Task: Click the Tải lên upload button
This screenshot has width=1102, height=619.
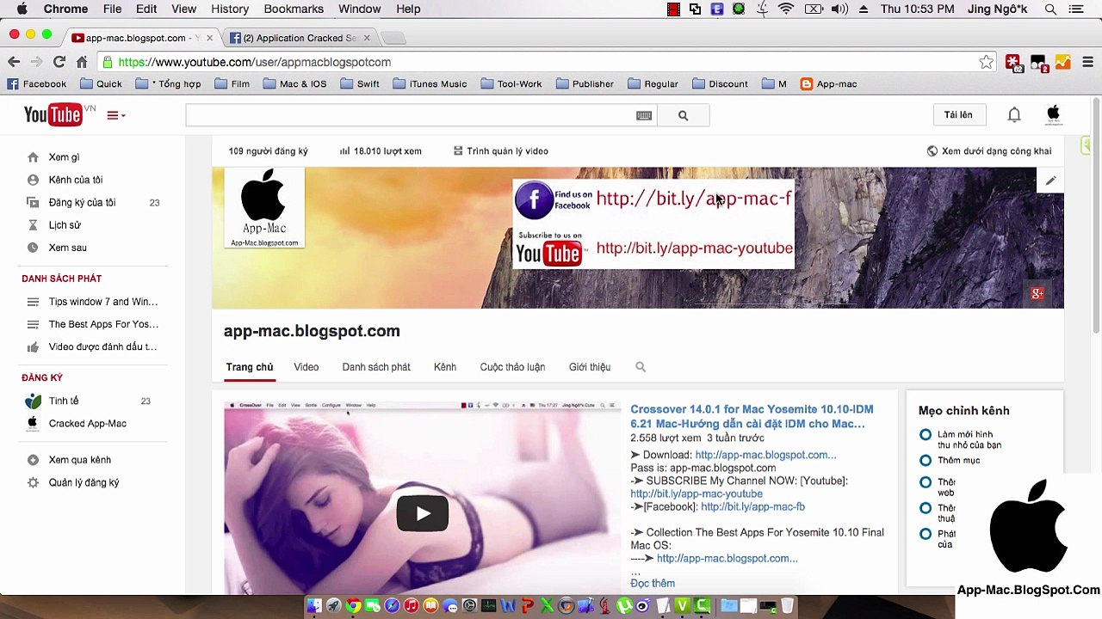Action: 958,115
